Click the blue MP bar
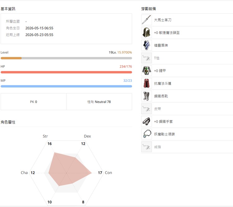This screenshot has width=233, height=207. tap(66, 86)
